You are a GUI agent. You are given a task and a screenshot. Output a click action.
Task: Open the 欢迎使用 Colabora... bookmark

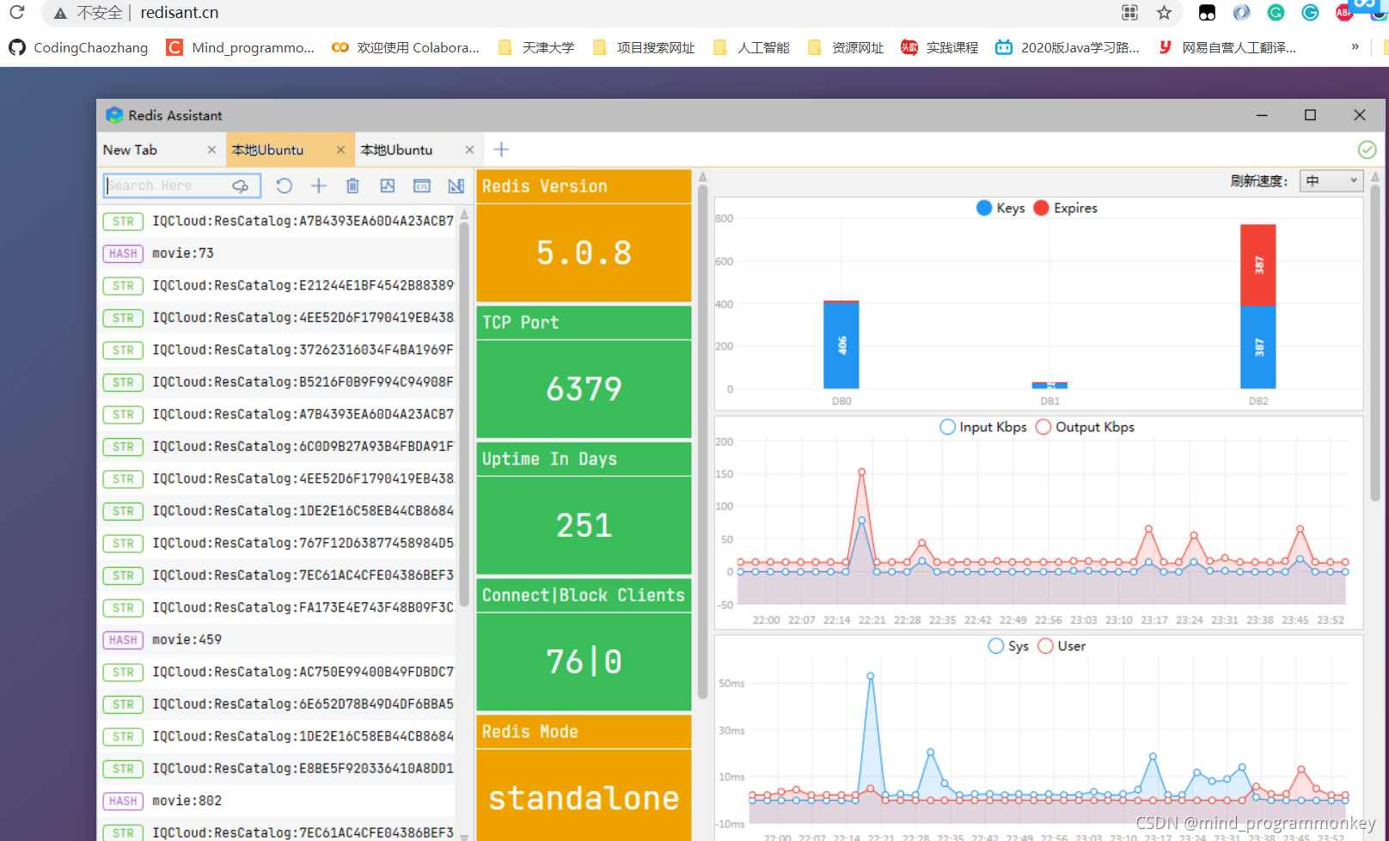[x=406, y=47]
